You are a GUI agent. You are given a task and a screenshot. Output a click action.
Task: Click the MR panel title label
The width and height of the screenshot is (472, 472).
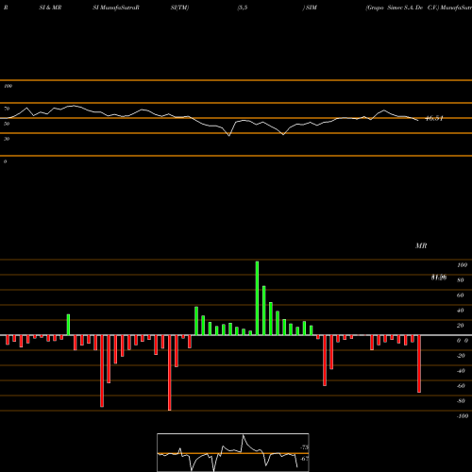[421, 245]
